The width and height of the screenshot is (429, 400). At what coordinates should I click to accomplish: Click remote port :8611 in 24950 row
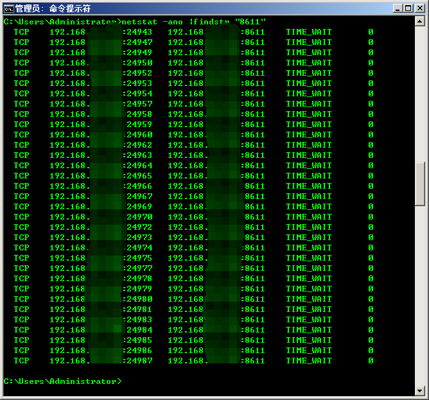pos(253,63)
